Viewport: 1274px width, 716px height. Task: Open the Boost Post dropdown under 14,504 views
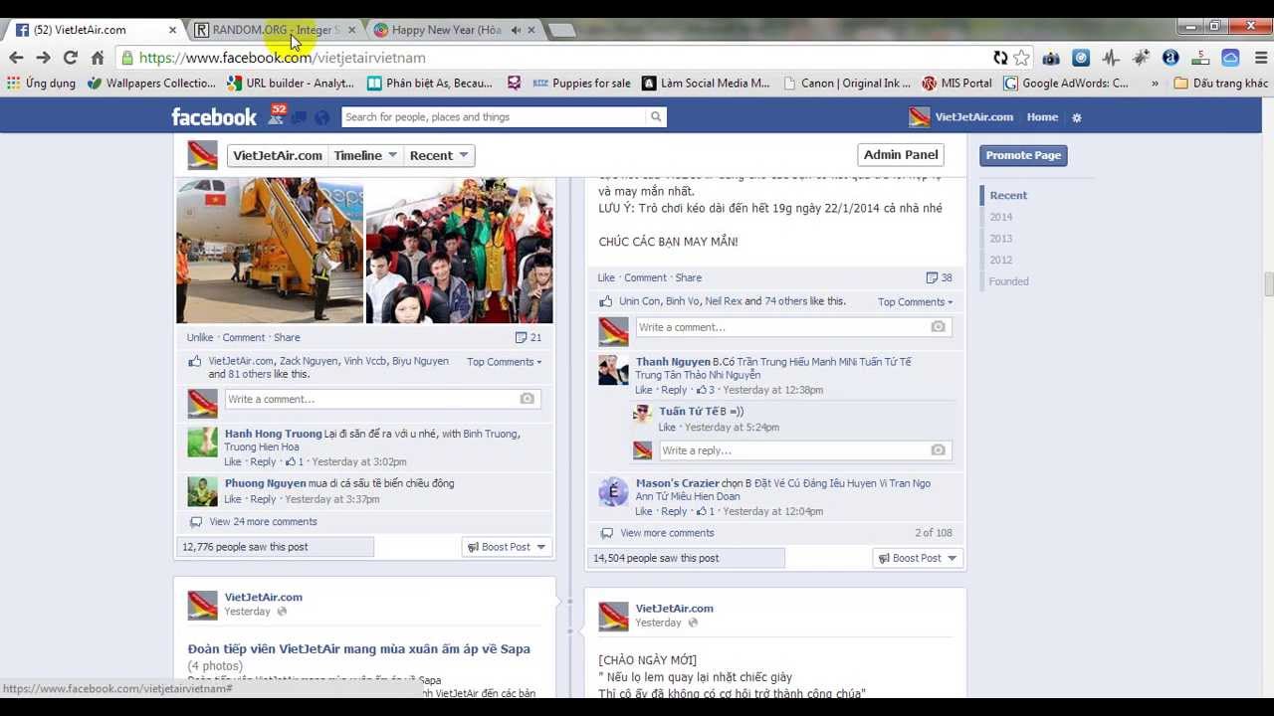click(918, 558)
